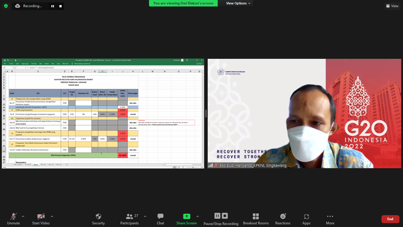The width and height of the screenshot is (403, 227).
Task: Start Video camera
Action: 41,216
